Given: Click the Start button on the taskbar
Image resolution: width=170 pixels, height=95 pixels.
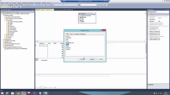Looking at the screenshot, I should (x=2, y=93).
